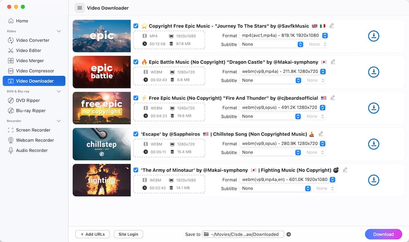Edit title of 'Fire And Thunder' item
Image resolution: width=409 pixels, height=242 pixels.
[333, 98]
